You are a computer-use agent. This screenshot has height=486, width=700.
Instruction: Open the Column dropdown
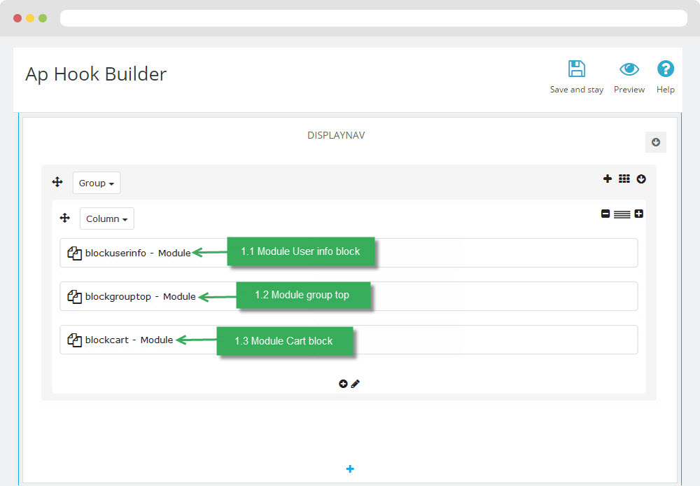[106, 218]
